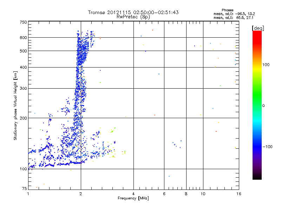Click the y-axis tick label "100"
The image size is (281, 211).
tap(23, 169)
